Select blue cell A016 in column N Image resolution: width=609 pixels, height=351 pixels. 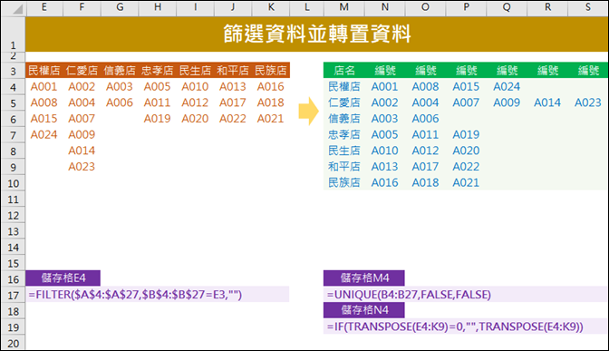pyautogui.click(x=384, y=182)
